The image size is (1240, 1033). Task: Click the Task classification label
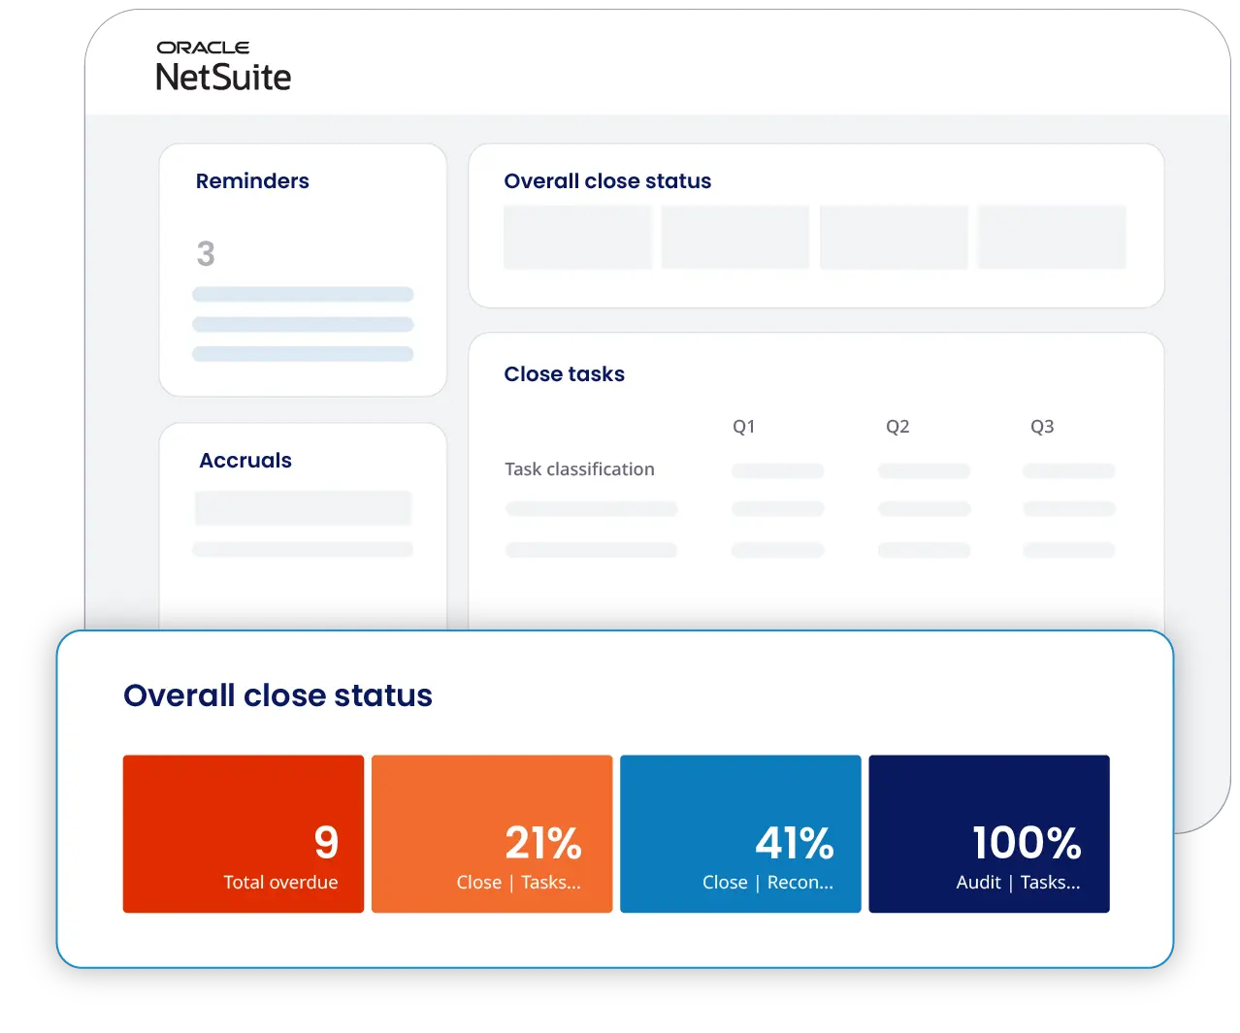click(x=578, y=468)
